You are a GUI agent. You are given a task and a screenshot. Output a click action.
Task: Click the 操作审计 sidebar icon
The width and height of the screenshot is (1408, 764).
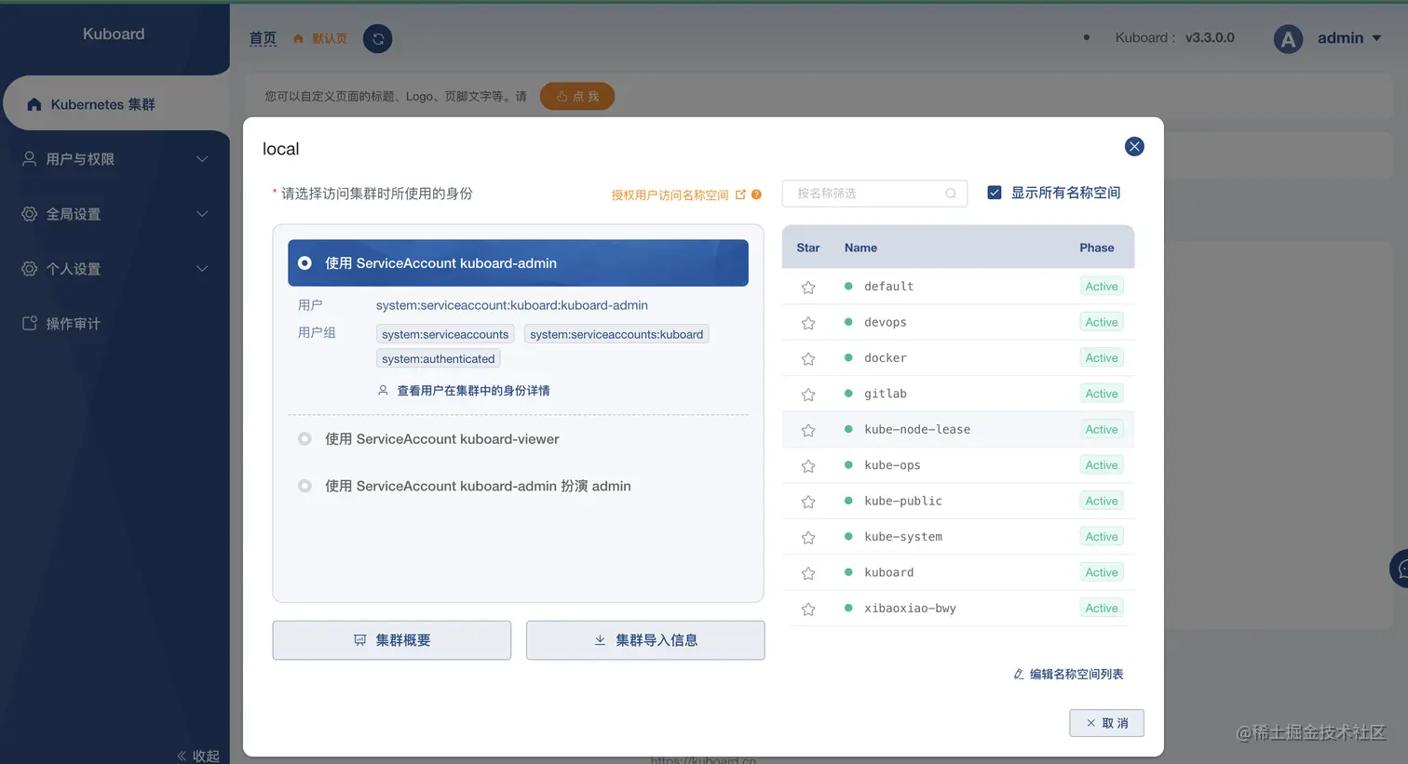pos(30,323)
